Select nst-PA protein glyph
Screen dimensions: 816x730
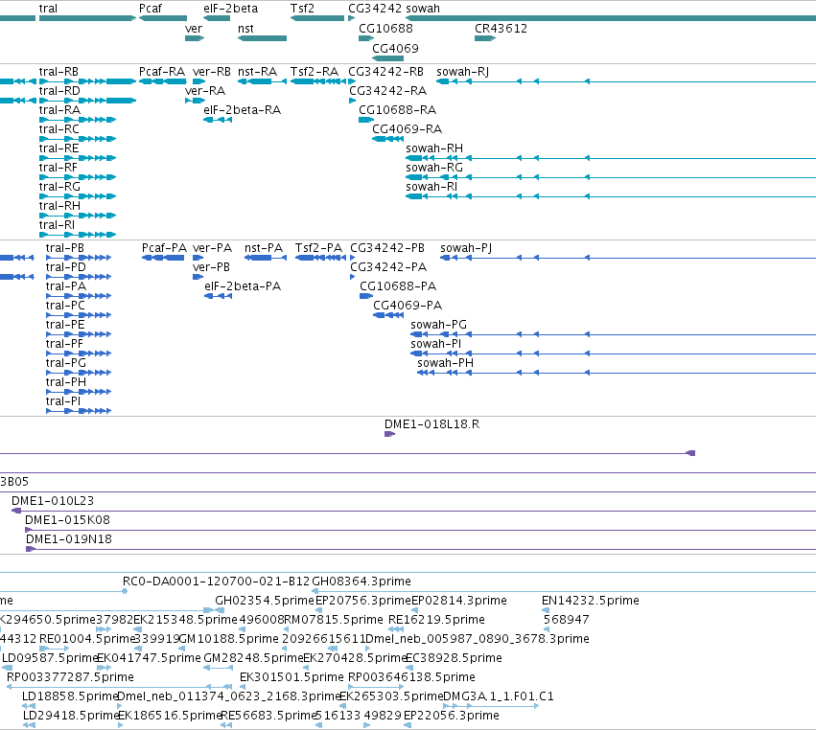(266, 258)
